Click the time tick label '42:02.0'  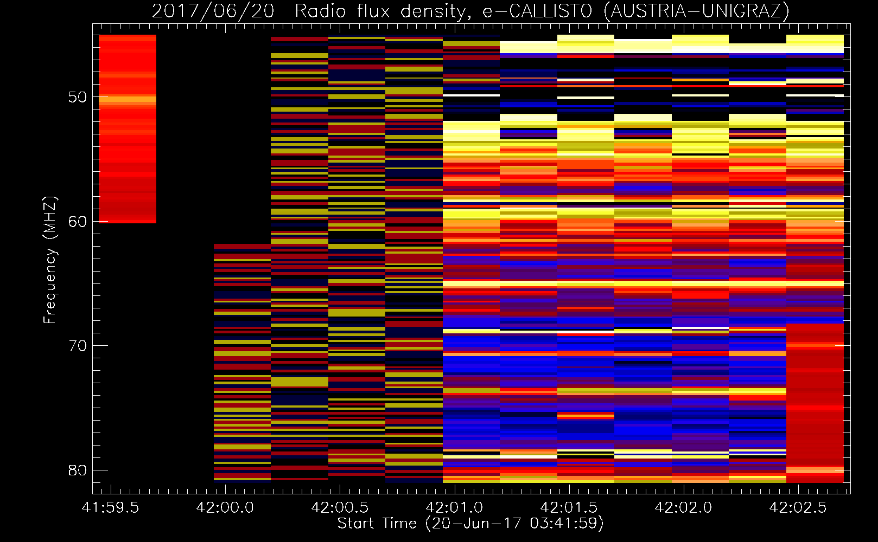point(683,508)
